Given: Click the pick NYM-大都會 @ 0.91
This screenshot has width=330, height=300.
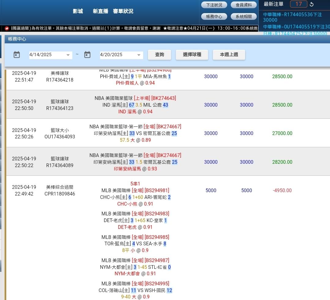Looking at the screenshot, I should click(x=135, y=274).
